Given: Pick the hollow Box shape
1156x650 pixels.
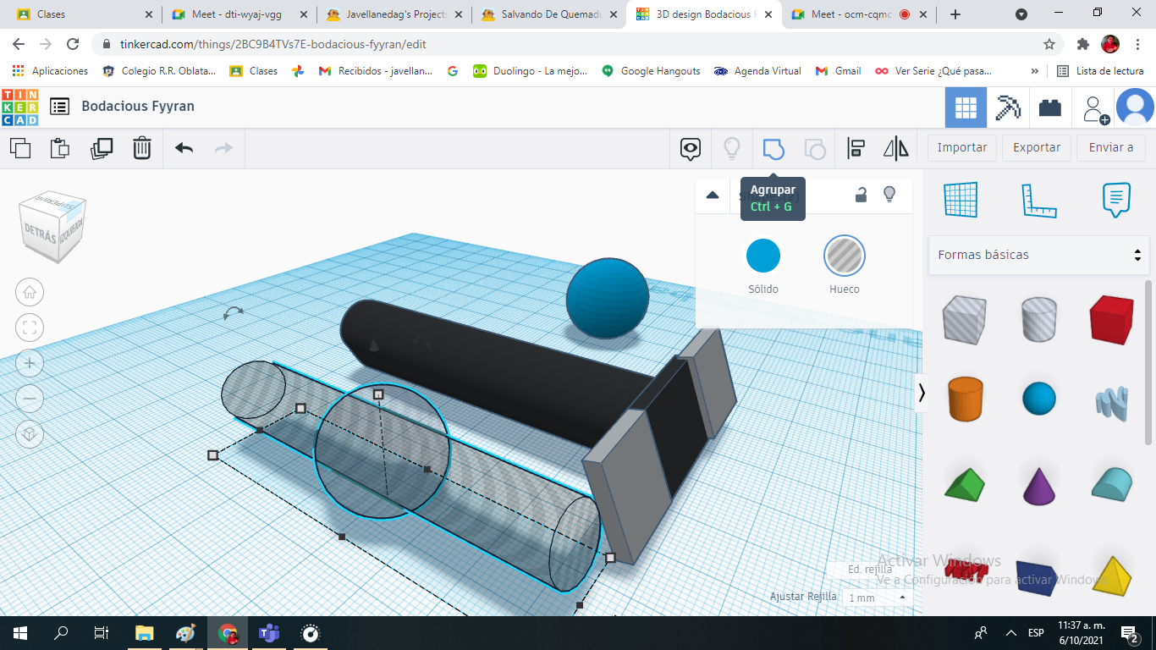Looking at the screenshot, I should 964,319.
